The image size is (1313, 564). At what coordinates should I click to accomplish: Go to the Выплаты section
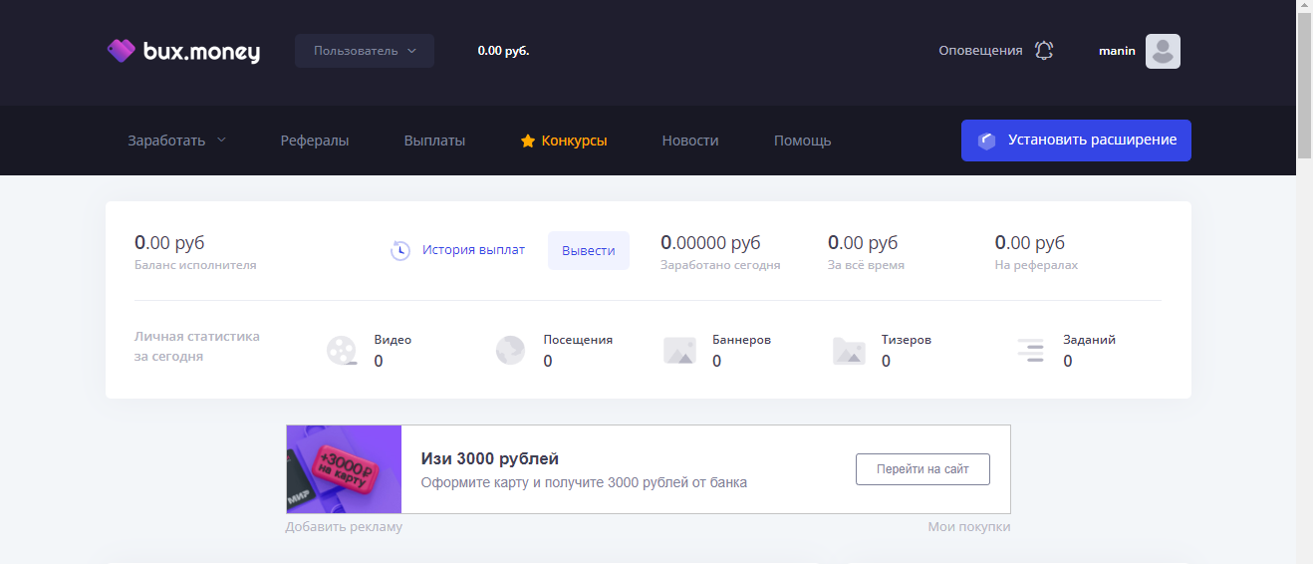(x=434, y=141)
